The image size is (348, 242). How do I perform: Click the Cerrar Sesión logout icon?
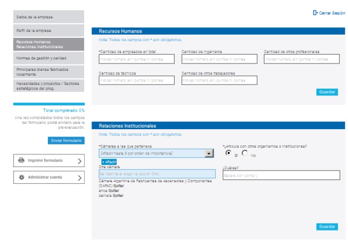[x=315, y=13]
